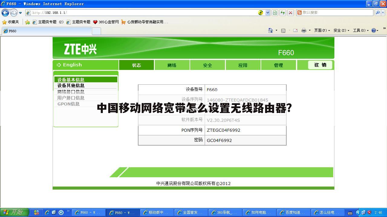
Task: Click the 设备型号 value F660
Action: pyautogui.click(x=212, y=90)
